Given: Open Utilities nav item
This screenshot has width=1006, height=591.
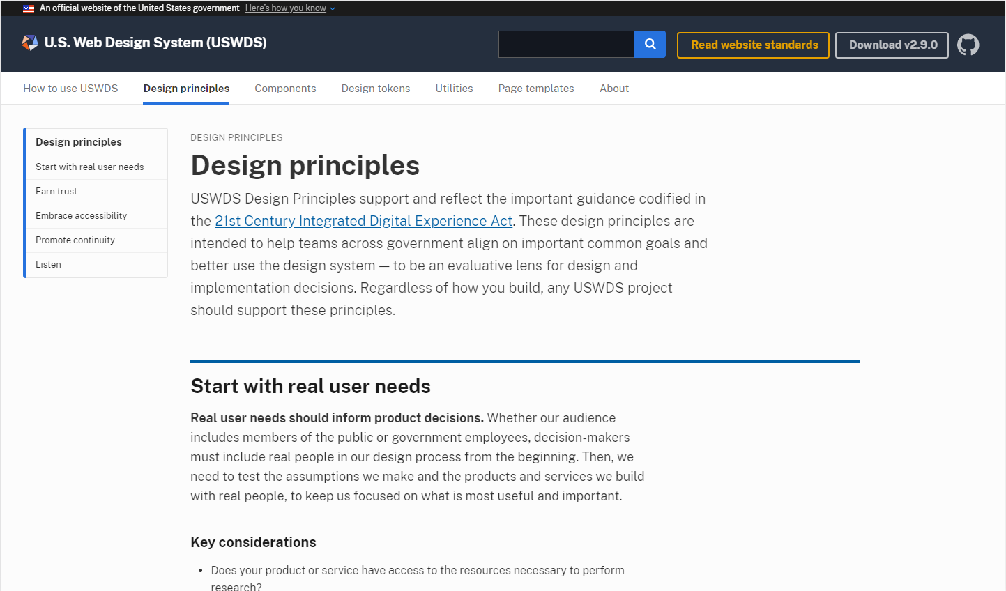Looking at the screenshot, I should 454,89.
